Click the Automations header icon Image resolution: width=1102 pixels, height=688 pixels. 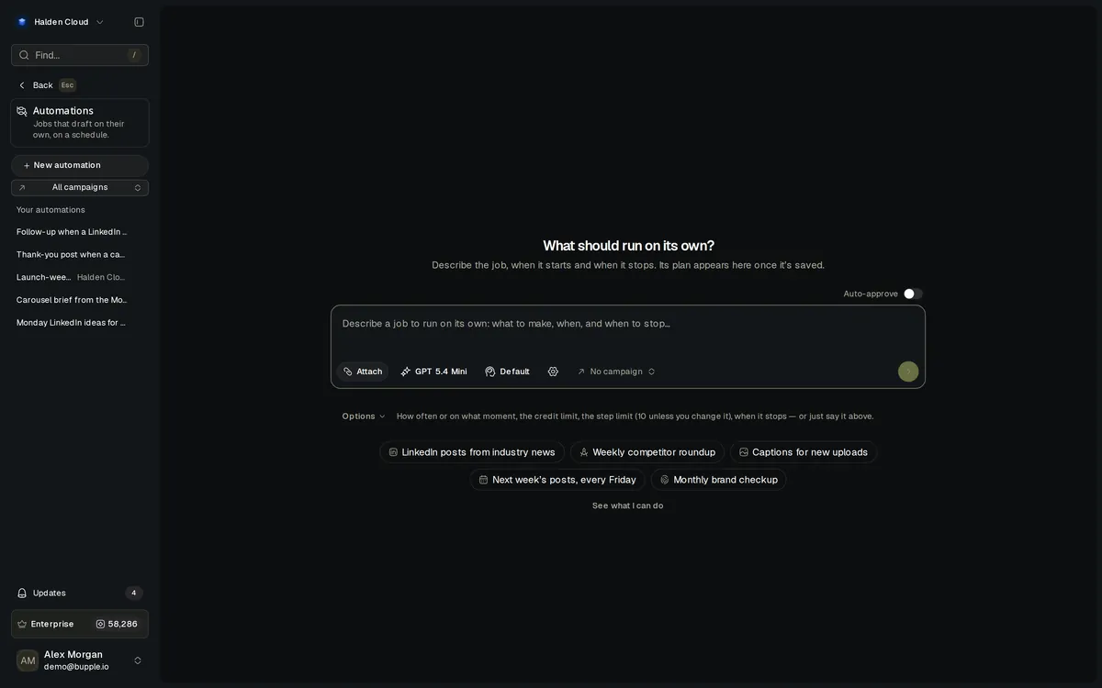(22, 111)
